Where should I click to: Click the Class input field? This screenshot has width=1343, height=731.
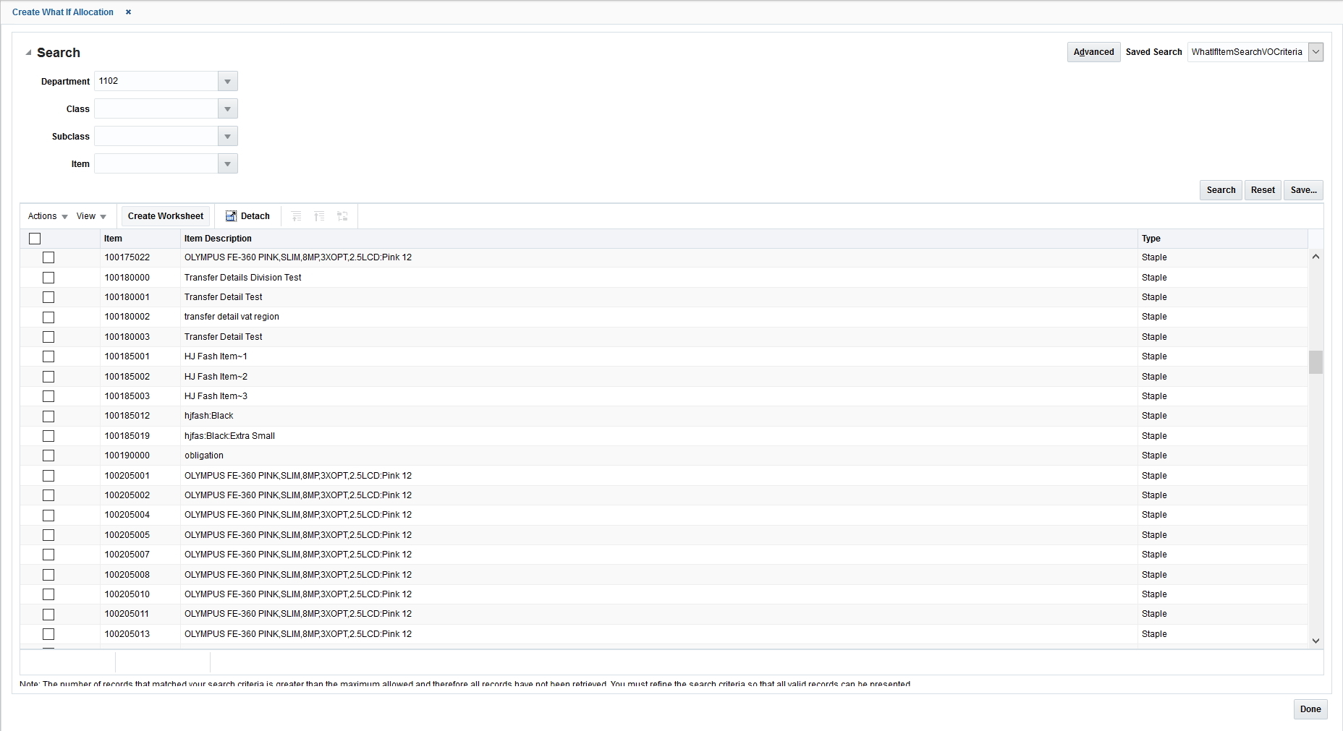point(156,108)
